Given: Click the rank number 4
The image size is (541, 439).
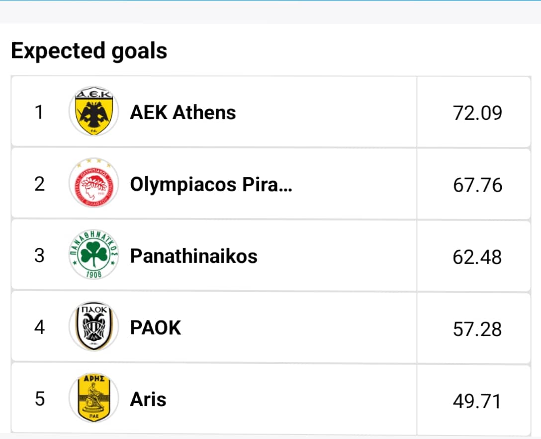Looking at the screenshot, I should pyautogui.click(x=39, y=327).
